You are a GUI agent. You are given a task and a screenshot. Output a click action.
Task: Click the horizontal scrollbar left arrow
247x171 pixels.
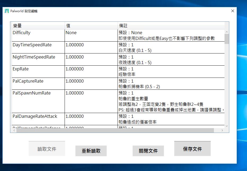pyautogui.click(x=14, y=130)
